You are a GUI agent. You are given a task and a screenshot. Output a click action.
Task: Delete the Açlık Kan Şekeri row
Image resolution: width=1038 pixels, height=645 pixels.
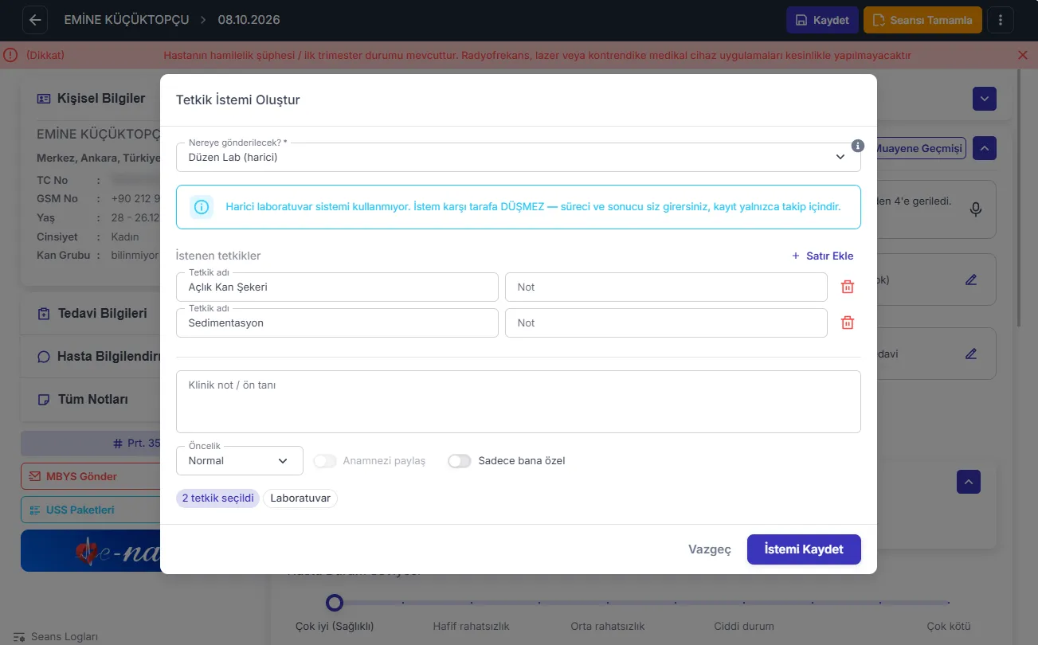pos(848,287)
